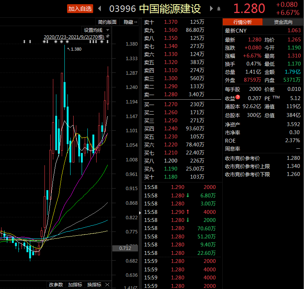This screenshot has height=289, width=304.
Task: Click the 51.20万 trade tick row
Action: [x=182, y=236]
